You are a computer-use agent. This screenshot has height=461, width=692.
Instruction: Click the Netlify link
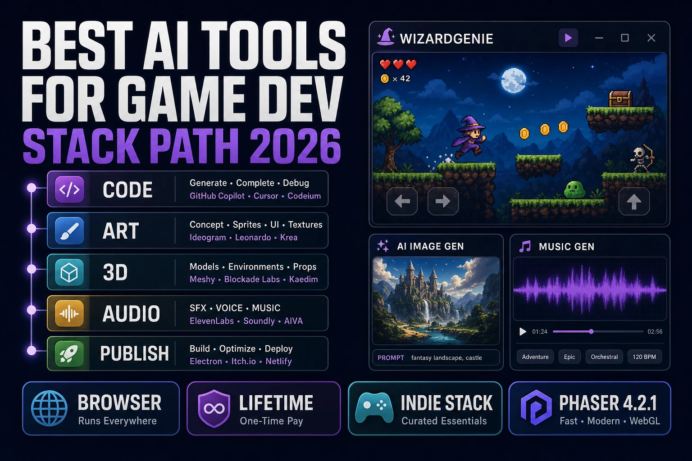coord(278,361)
